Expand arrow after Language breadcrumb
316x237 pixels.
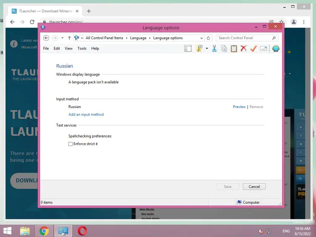(150, 38)
